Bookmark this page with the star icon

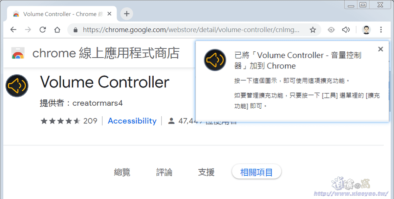point(313,30)
